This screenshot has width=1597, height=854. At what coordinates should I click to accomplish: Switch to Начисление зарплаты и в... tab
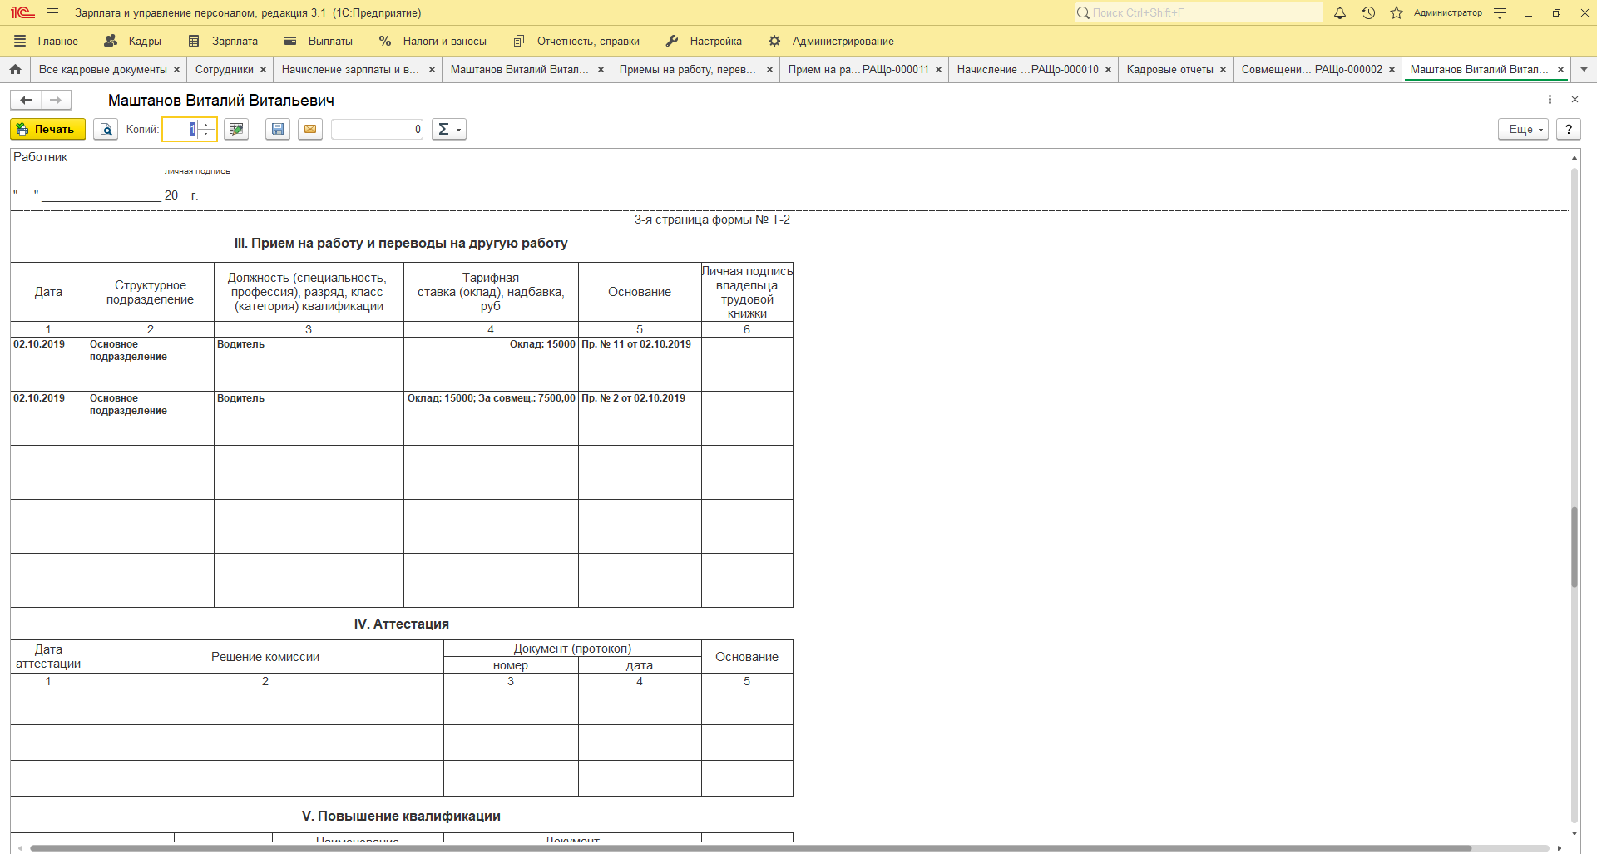350,70
